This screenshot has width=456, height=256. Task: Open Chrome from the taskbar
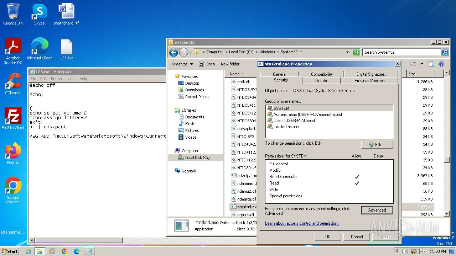tap(64, 251)
